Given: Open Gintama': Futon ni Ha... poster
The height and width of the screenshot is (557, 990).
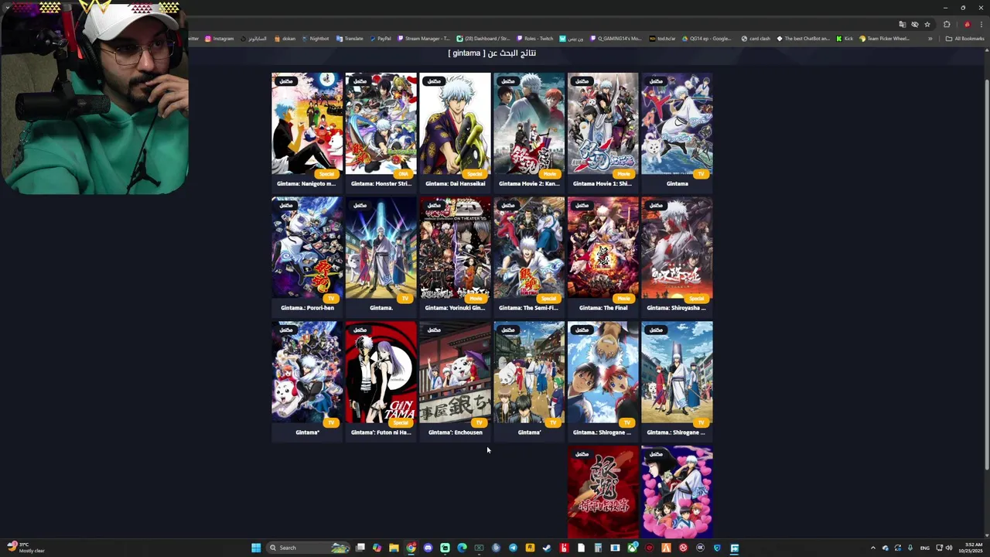Looking at the screenshot, I should [381, 373].
